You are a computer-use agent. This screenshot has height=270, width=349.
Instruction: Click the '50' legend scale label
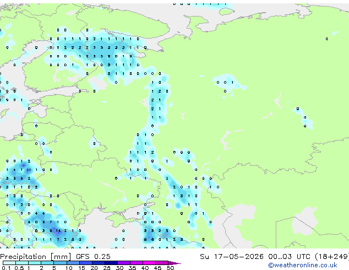(x=170, y=268)
